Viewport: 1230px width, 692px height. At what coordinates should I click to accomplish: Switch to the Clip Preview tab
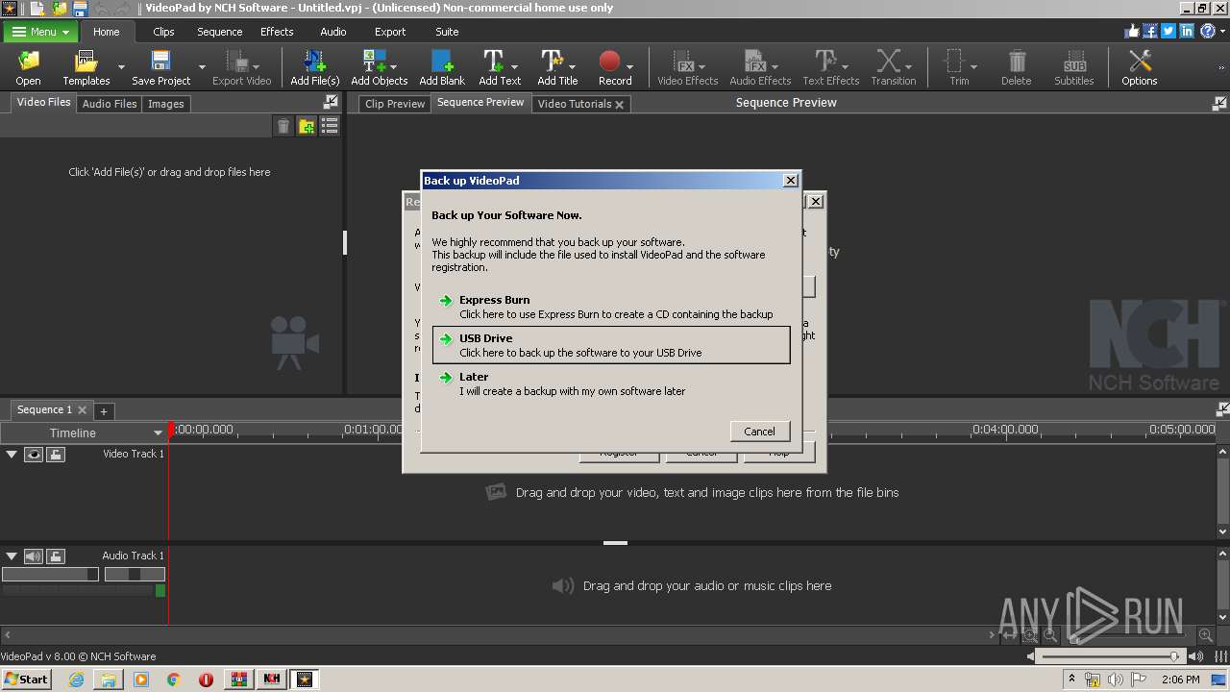(x=395, y=104)
